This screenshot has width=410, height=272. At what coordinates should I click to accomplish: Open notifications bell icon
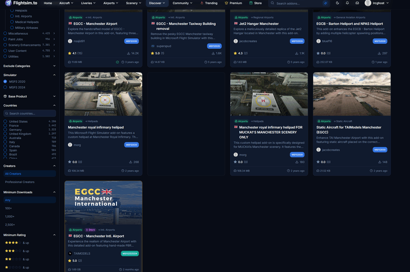click(x=347, y=3)
